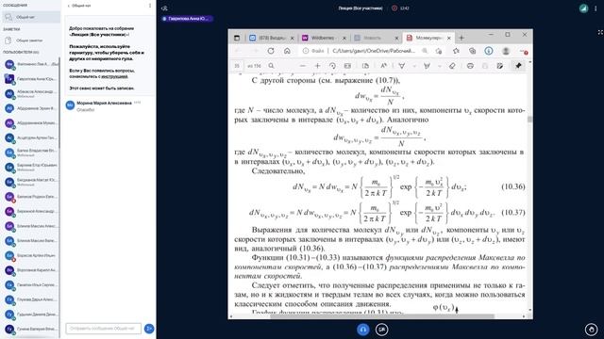Toggle page view layout in PDF toolbar
Screen dimensions: 604x339
(x=365, y=66)
